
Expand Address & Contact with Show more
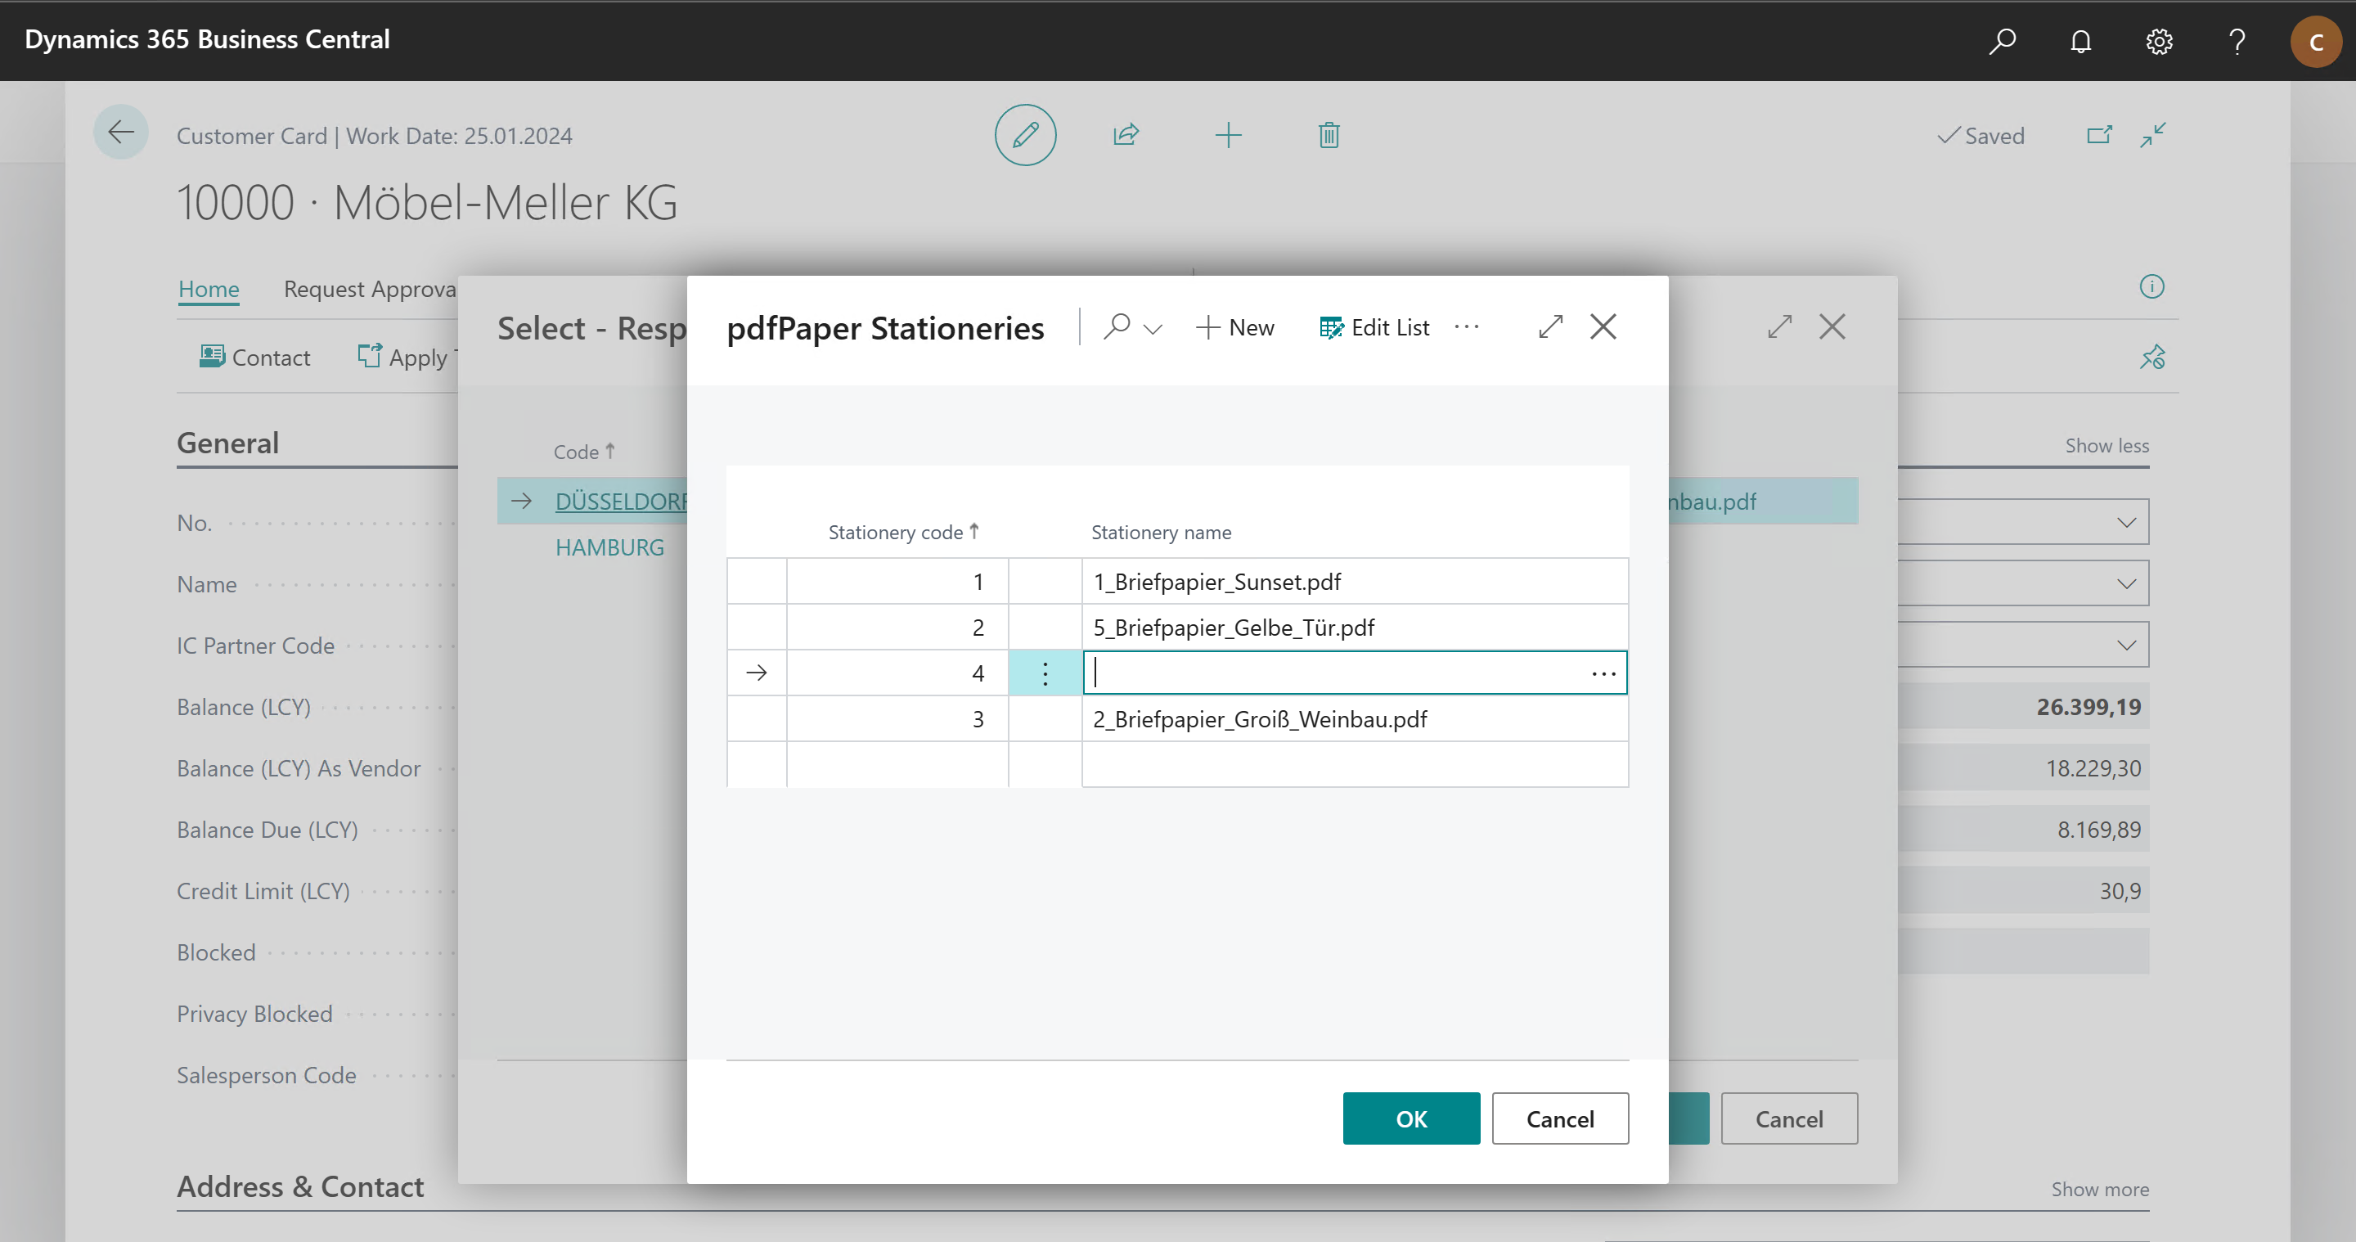(x=2099, y=1189)
